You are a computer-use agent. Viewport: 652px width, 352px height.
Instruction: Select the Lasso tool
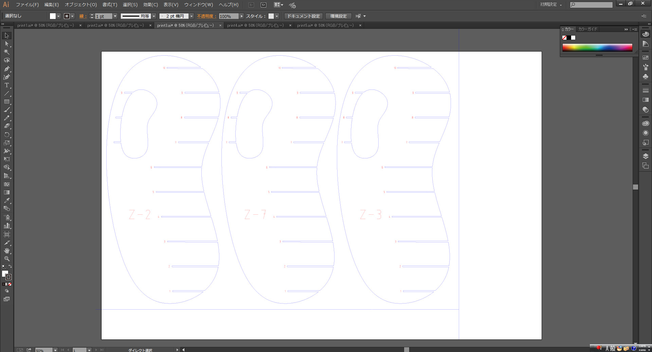7,60
